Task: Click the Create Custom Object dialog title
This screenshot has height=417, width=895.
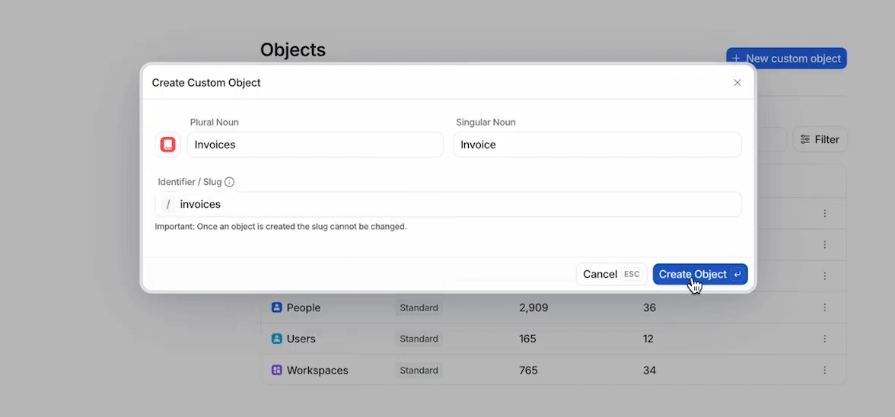Action: pyautogui.click(x=206, y=83)
